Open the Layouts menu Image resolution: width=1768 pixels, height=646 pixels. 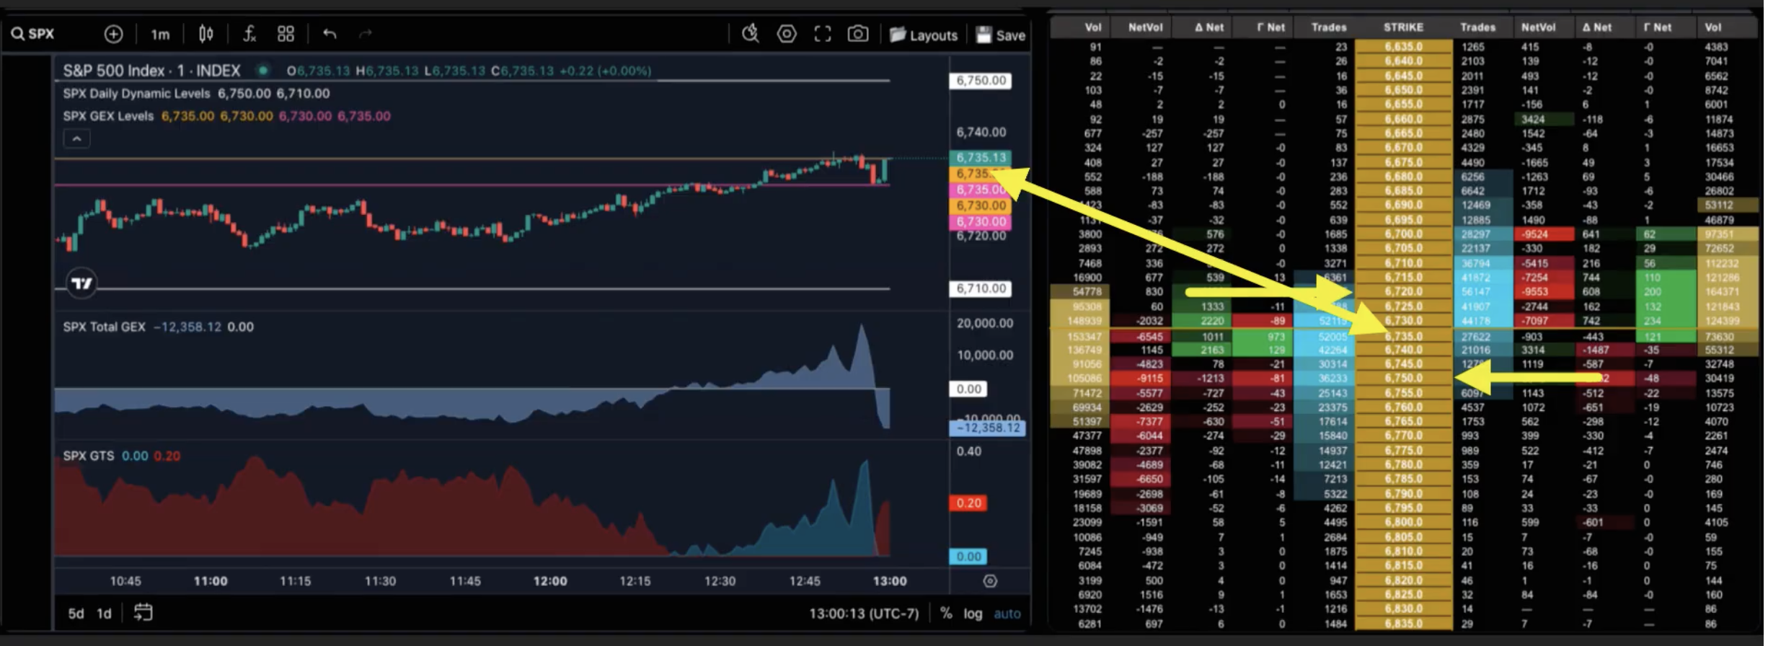[x=924, y=35]
